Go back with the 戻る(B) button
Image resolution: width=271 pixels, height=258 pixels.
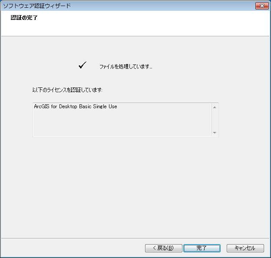point(163,248)
